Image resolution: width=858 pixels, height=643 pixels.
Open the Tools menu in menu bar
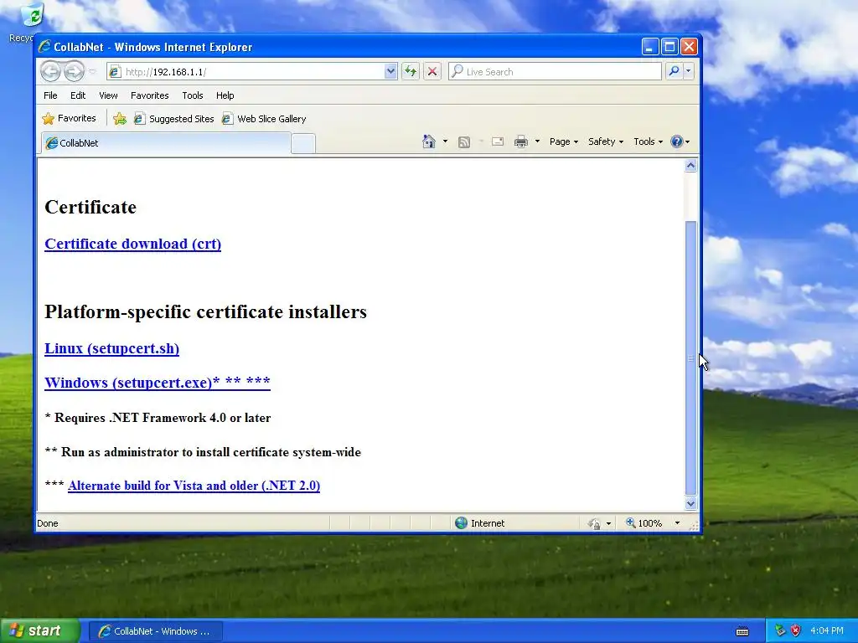[193, 95]
